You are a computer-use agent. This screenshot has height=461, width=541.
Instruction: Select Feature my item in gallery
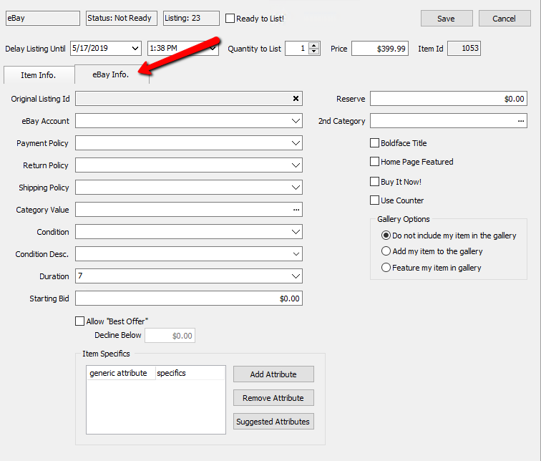(x=386, y=268)
